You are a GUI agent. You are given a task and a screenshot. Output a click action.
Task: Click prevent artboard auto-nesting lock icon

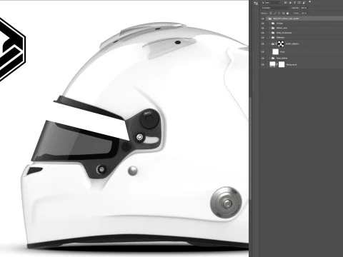click(x=283, y=14)
